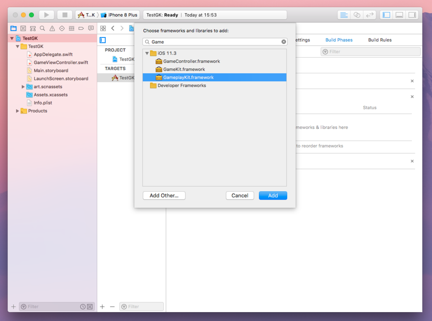Viewport: 432px width, 321px height.
Task: Cancel the framework chooser dialog
Action: point(240,195)
